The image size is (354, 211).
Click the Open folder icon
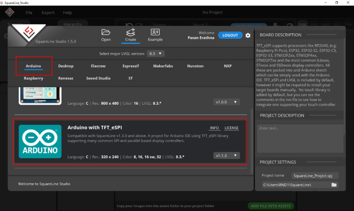(106, 32)
